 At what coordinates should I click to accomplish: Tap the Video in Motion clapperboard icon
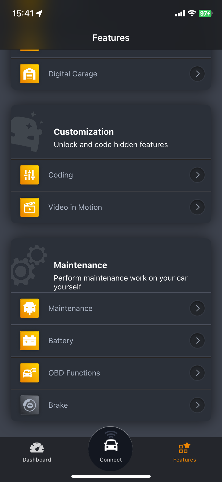[x=29, y=207]
